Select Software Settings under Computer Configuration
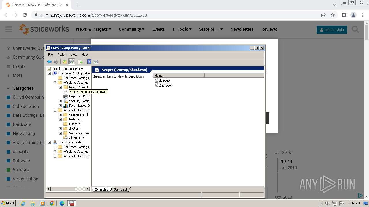The height and width of the screenshot is (207, 369). (76, 78)
